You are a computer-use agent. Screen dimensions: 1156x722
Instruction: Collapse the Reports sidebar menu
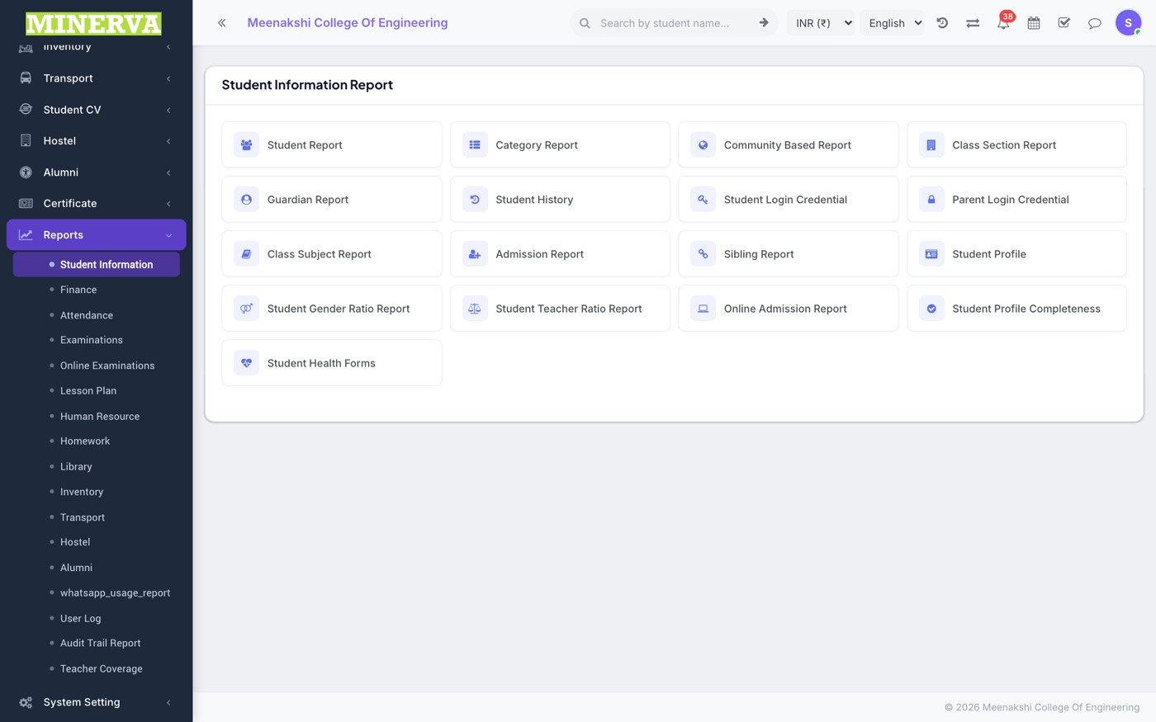point(96,235)
